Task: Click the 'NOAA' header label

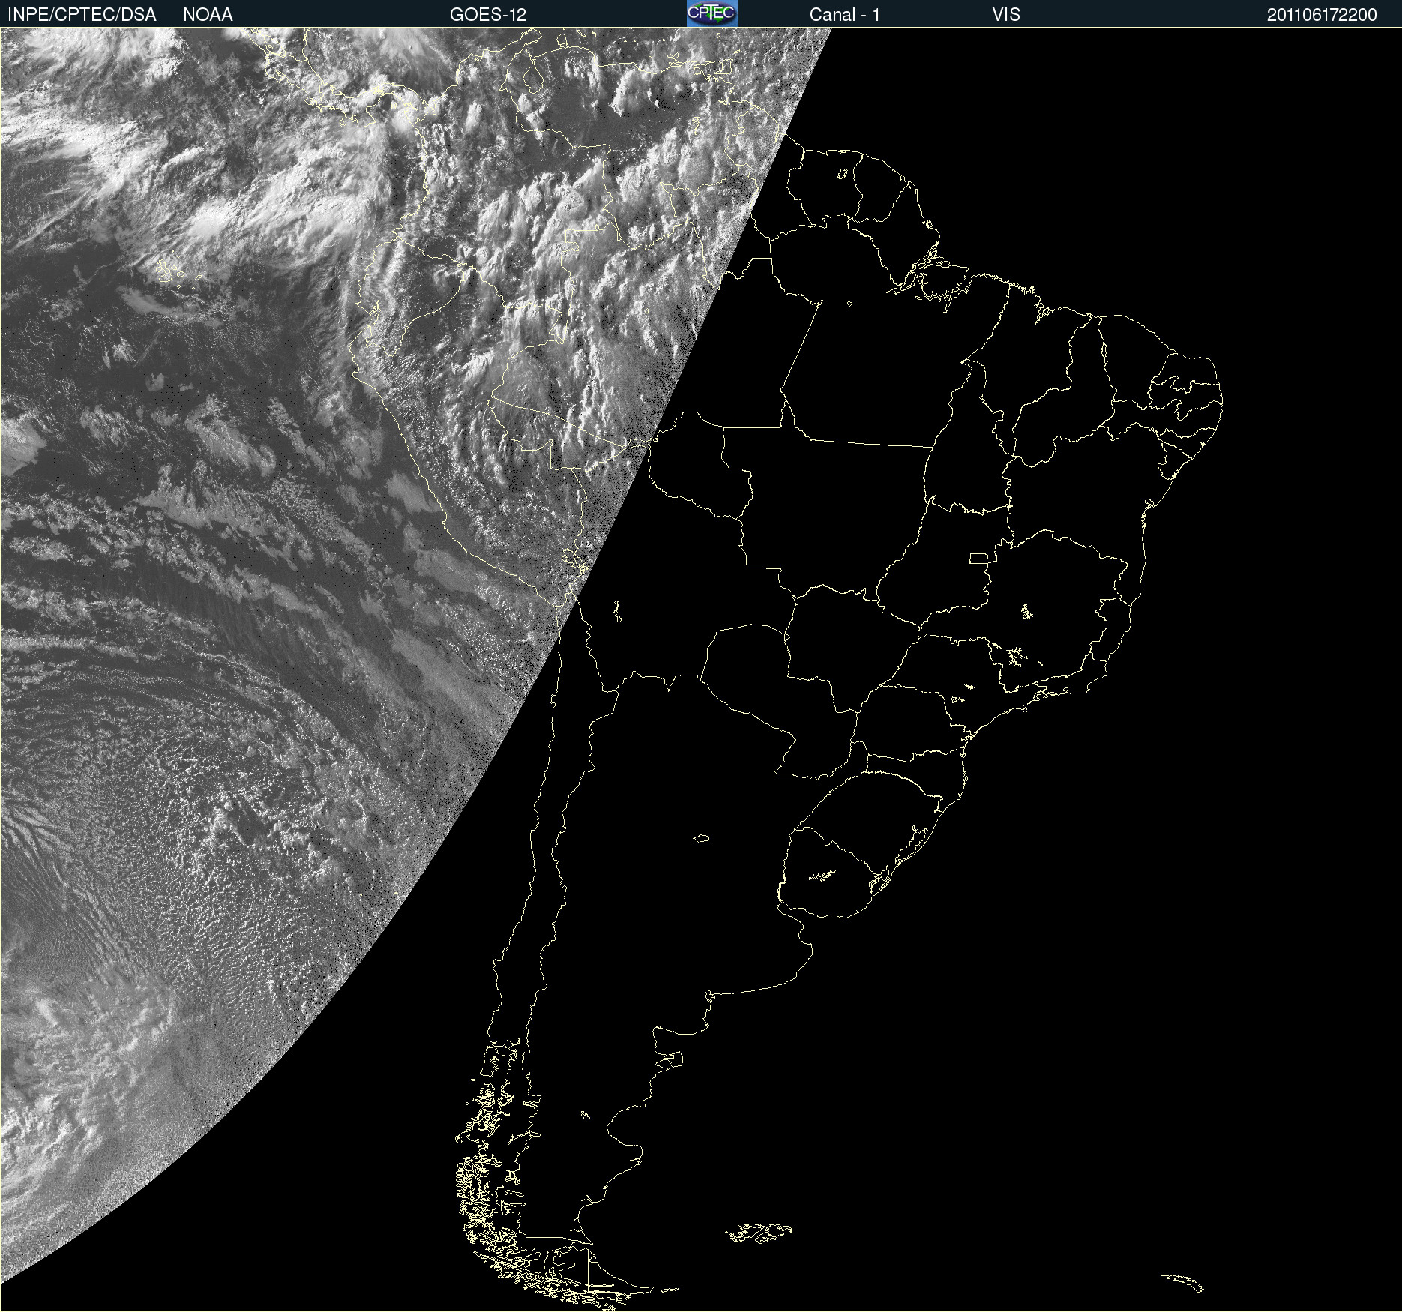Action: [208, 15]
